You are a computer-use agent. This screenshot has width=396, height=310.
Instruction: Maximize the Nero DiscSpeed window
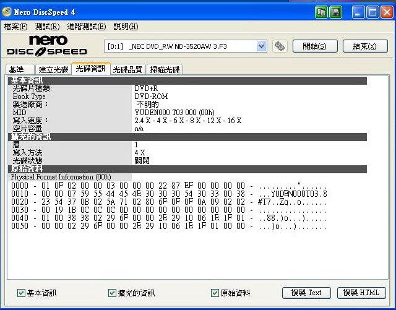(372, 12)
